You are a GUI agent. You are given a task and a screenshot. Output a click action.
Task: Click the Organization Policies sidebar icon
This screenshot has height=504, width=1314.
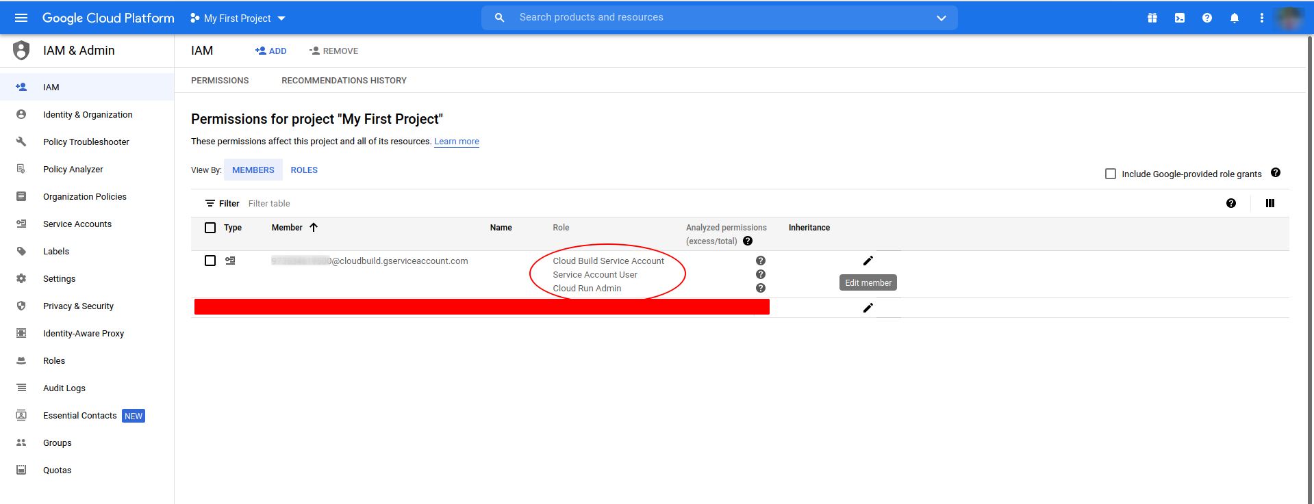click(21, 196)
